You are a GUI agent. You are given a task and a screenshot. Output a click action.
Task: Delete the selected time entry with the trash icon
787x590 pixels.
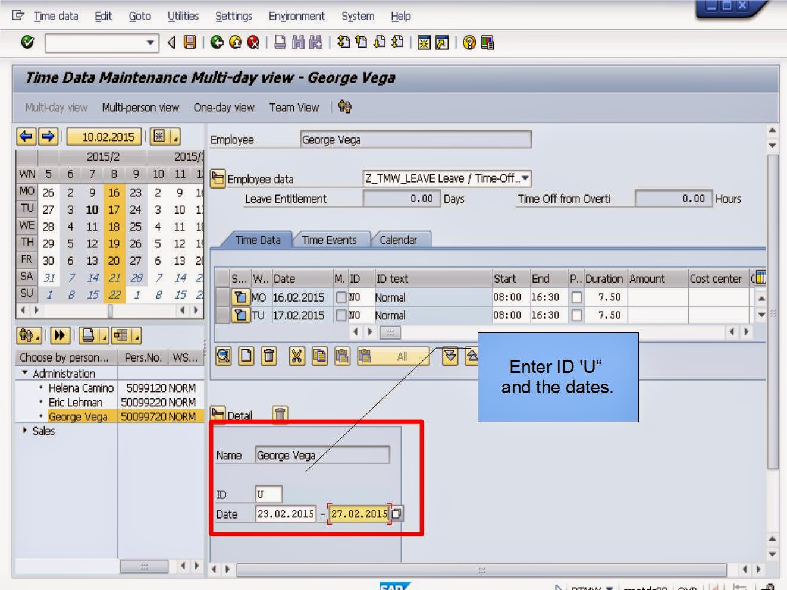coord(269,357)
